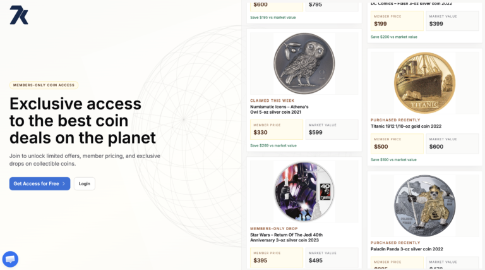Open the chat bubble widget icon
This screenshot has height=270, width=485.
coord(10,259)
